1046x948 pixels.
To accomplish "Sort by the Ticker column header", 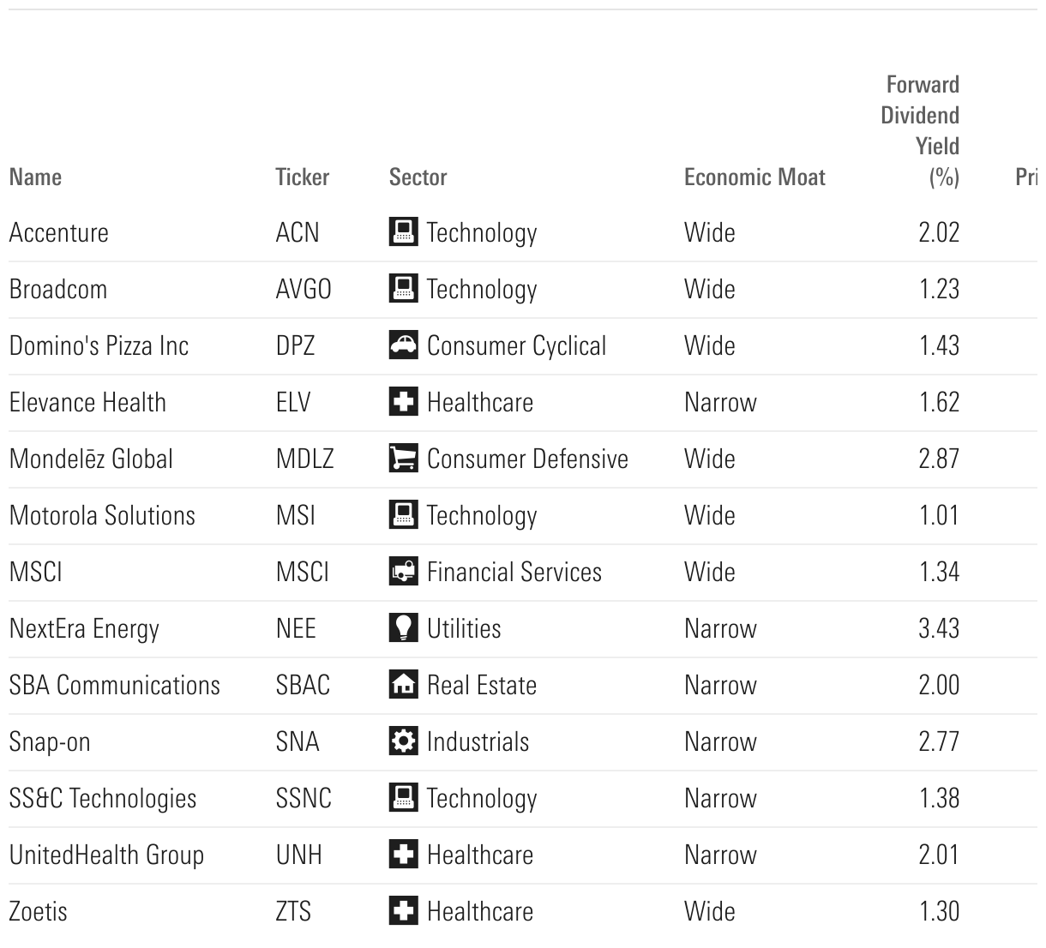I will tap(302, 177).
